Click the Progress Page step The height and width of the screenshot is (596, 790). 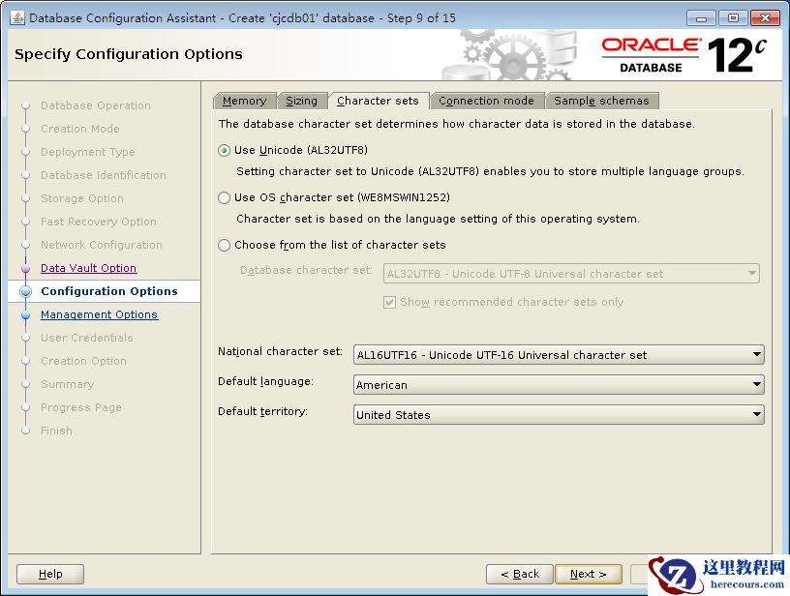pyautogui.click(x=81, y=407)
